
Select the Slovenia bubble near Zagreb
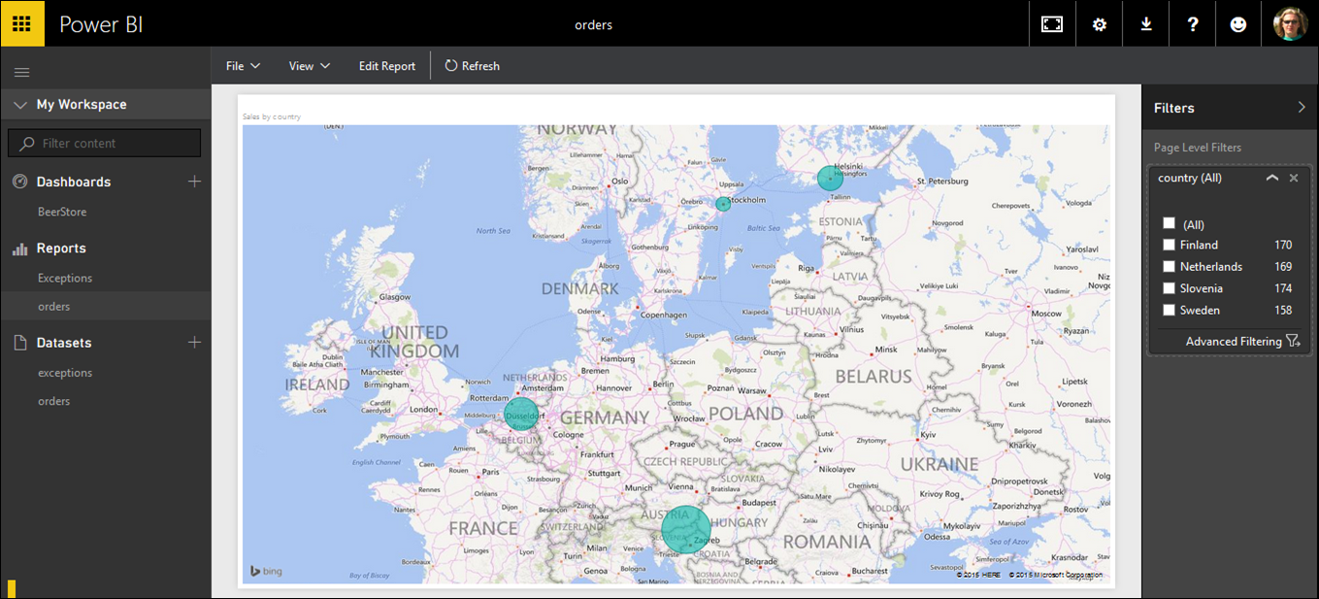pyautogui.click(x=686, y=529)
